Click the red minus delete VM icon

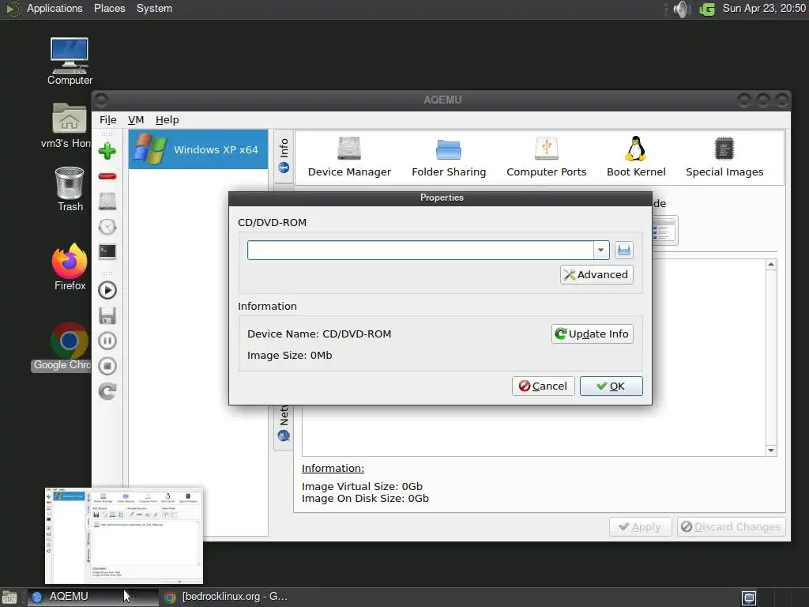(107, 176)
